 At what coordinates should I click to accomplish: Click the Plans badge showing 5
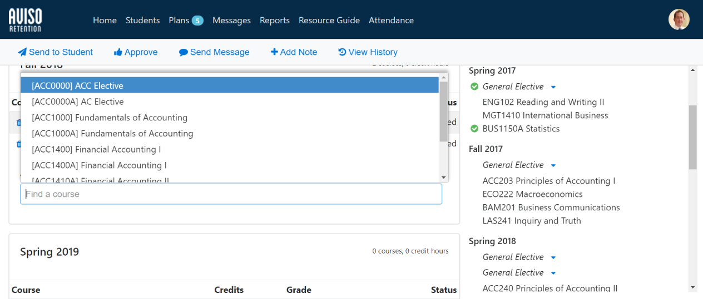point(197,21)
